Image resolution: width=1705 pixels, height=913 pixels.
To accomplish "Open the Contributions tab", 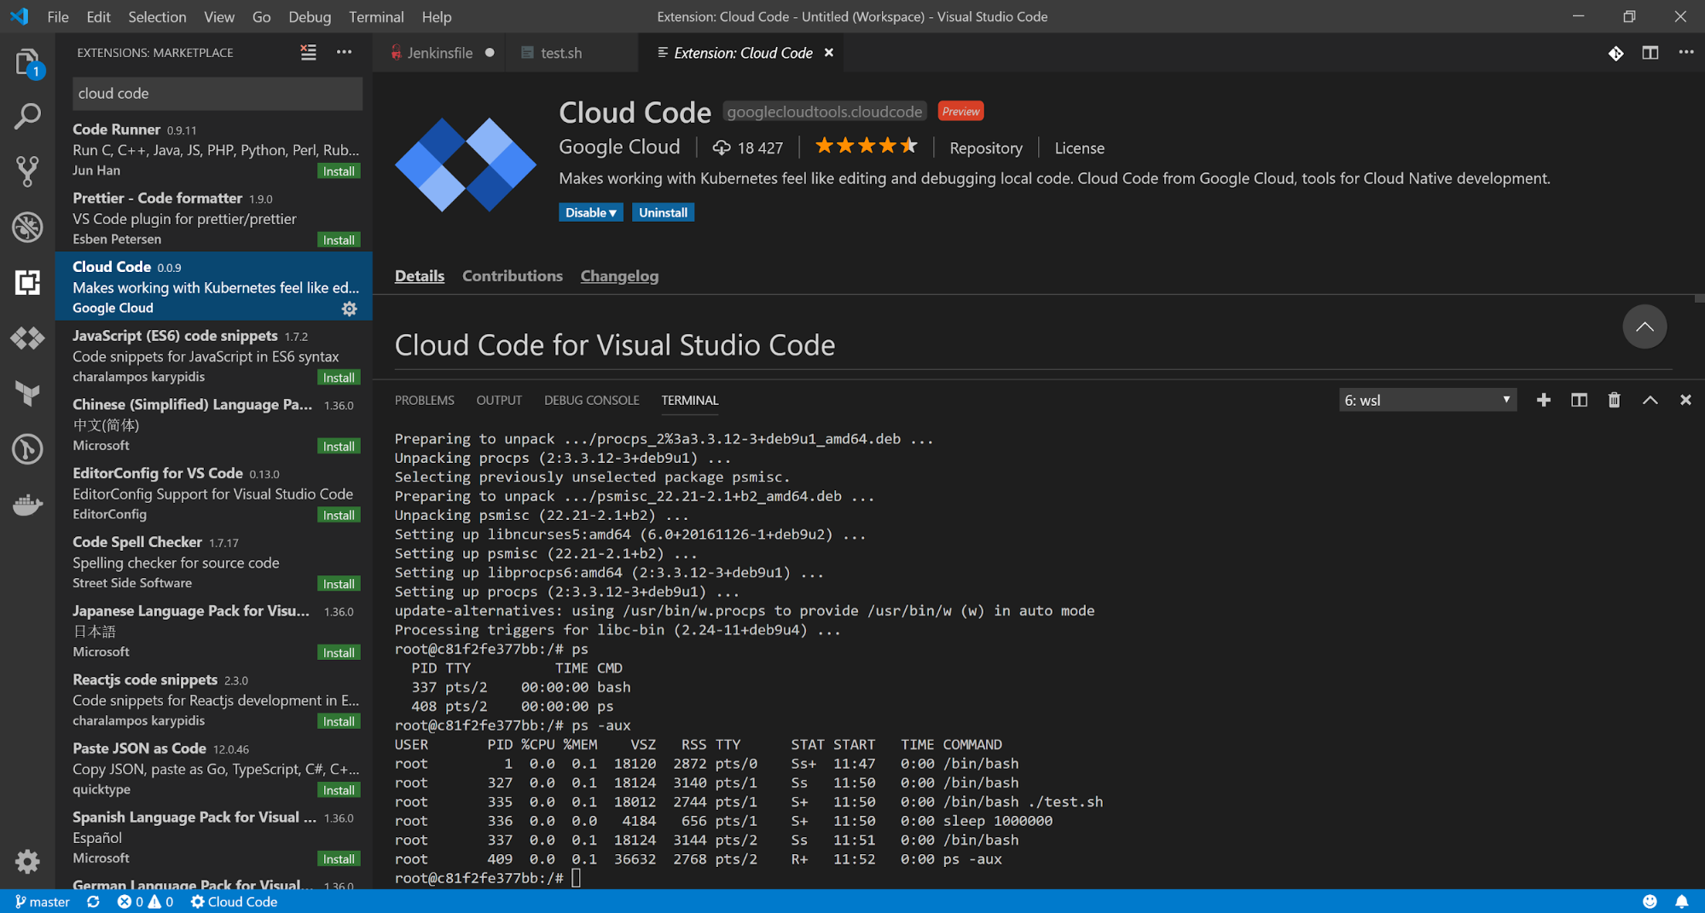I will click(x=513, y=275).
